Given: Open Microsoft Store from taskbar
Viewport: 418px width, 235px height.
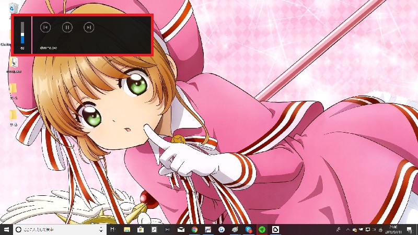Looking at the screenshot, I should point(141,229).
